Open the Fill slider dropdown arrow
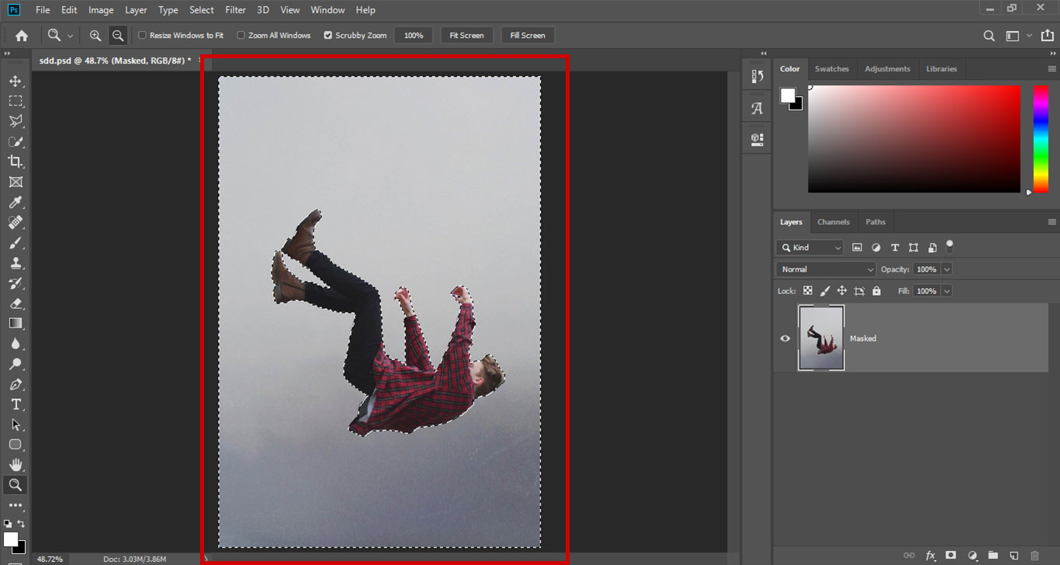The height and width of the screenshot is (565, 1060). pyautogui.click(x=947, y=291)
